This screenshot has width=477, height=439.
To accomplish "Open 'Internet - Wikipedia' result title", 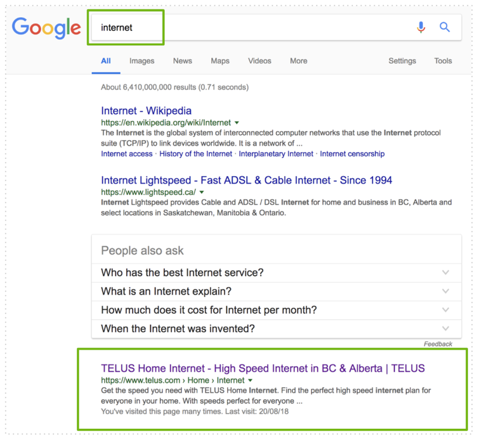I will pyautogui.click(x=147, y=111).
